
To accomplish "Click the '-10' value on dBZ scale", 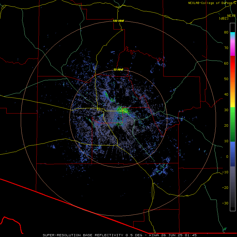I will [225, 172].
